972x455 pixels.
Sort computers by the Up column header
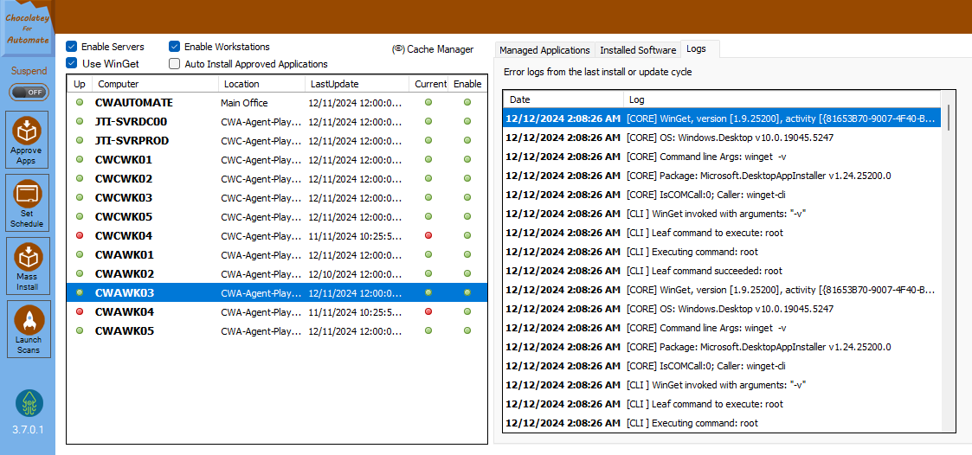(80, 84)
